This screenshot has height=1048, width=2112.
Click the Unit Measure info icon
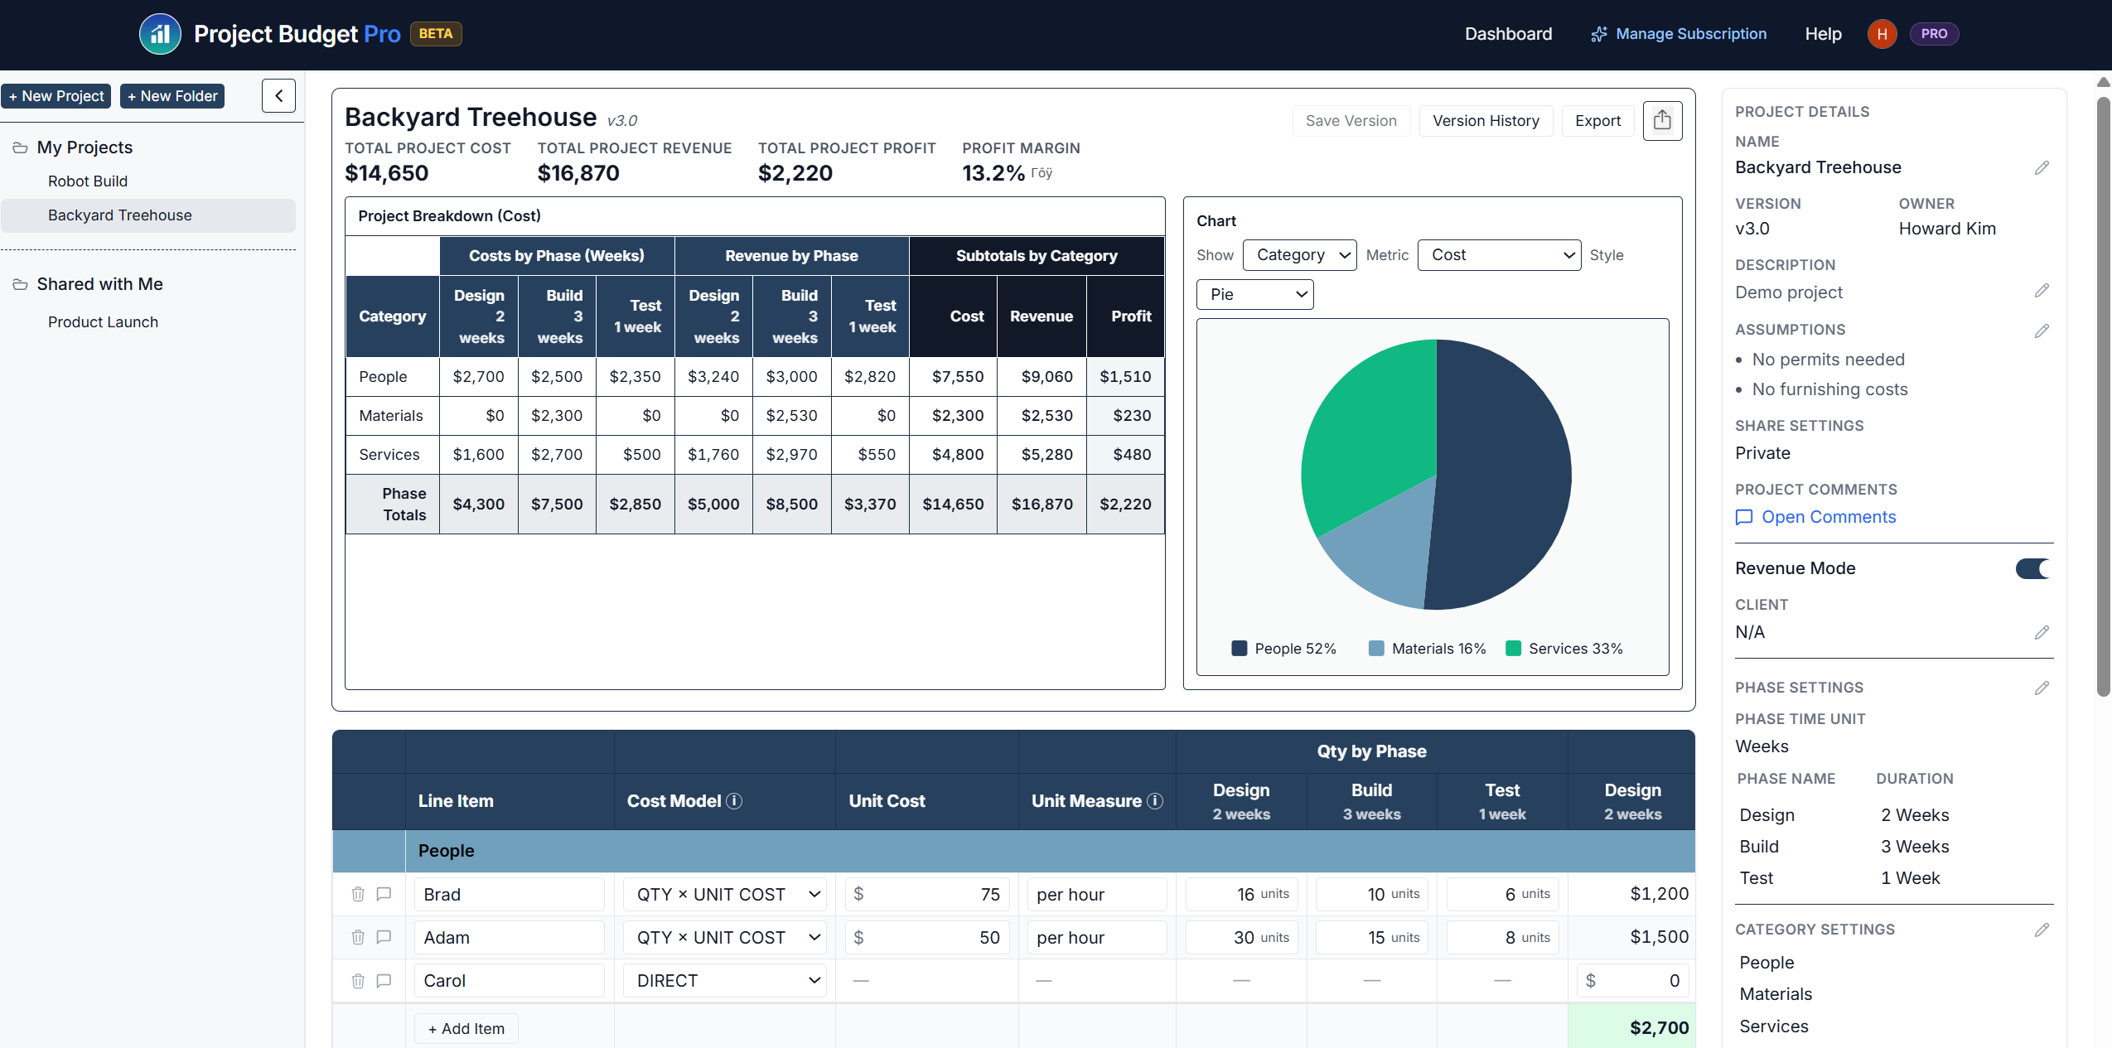click(x=1154, y=800)
